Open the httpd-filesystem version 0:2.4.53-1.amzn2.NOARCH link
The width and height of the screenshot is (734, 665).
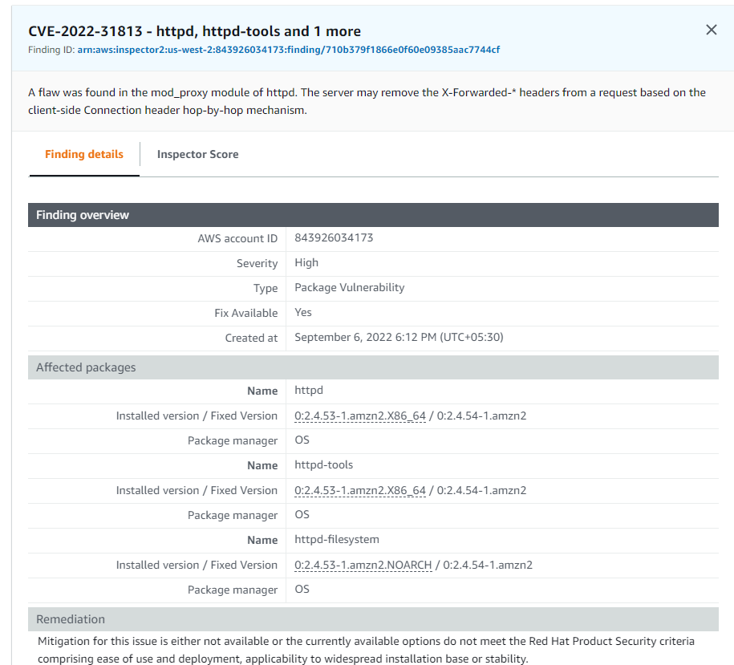pyautogui.click(x=364, y=565)
